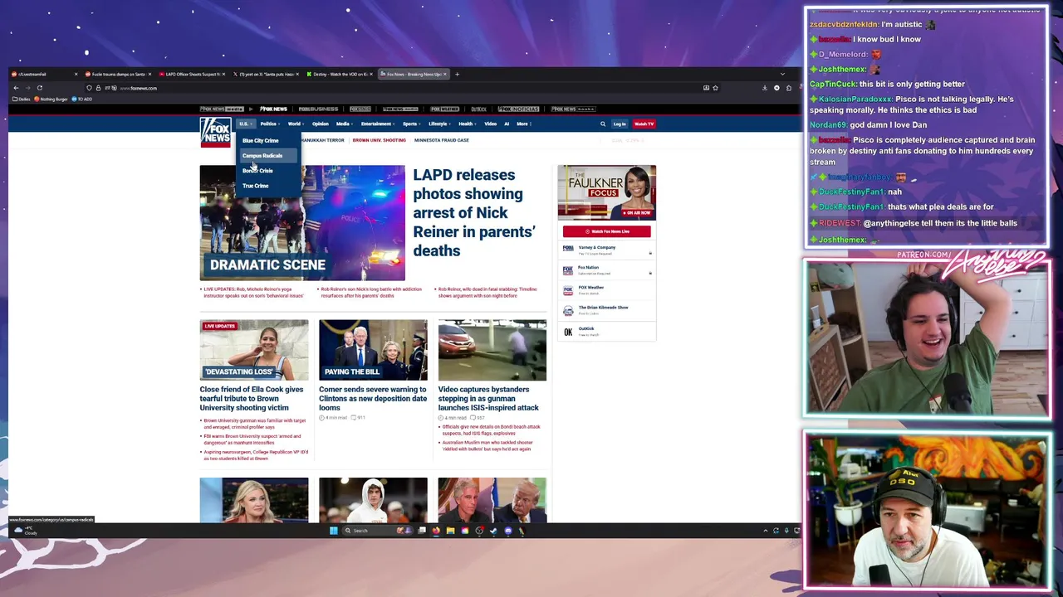Open Steam from the taskbar
This screenshot has height=597, width=1063.
coord(493,531)
